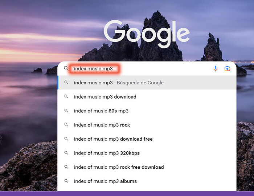Screen dimensions: 254x196
Task: Click magnifier icon beside 'mp3 rock' suggestion
Action: pyautogui.click(x=66, y=125)
